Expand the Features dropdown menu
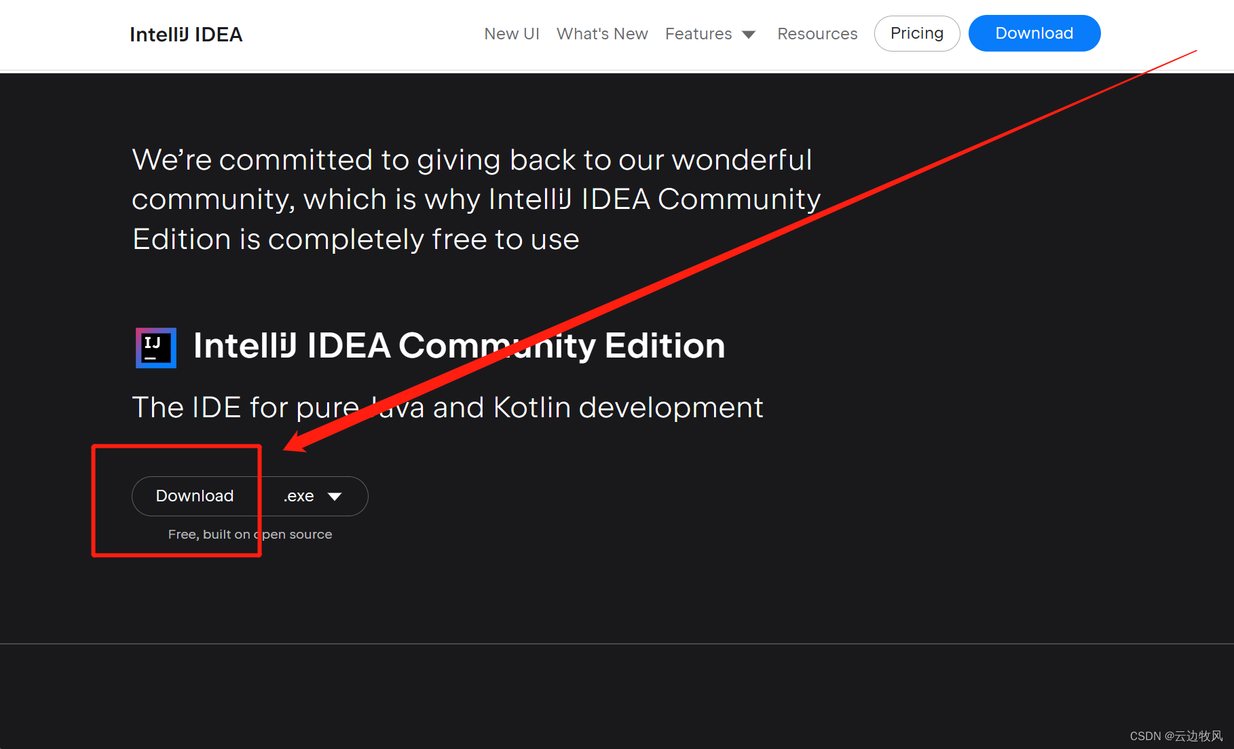1234x749 pixels. pos(710,34)
